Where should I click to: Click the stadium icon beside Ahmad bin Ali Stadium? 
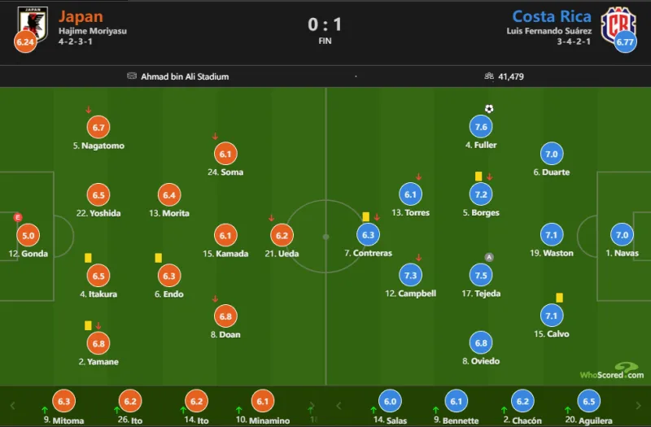(x=132, y=76)
